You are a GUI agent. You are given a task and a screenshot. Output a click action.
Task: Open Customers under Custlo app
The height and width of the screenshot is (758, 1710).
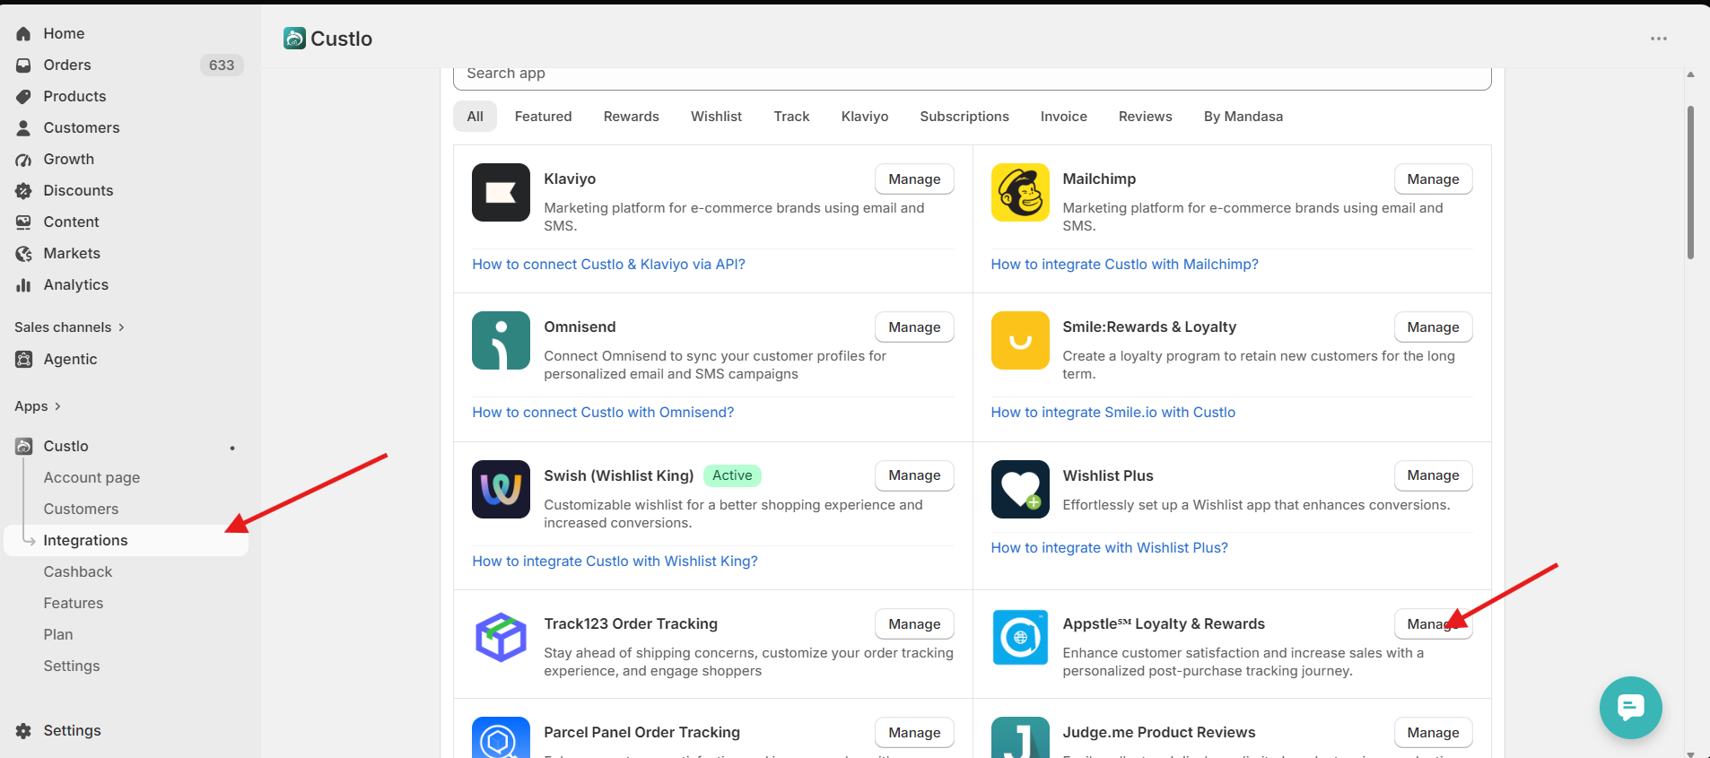81,509
